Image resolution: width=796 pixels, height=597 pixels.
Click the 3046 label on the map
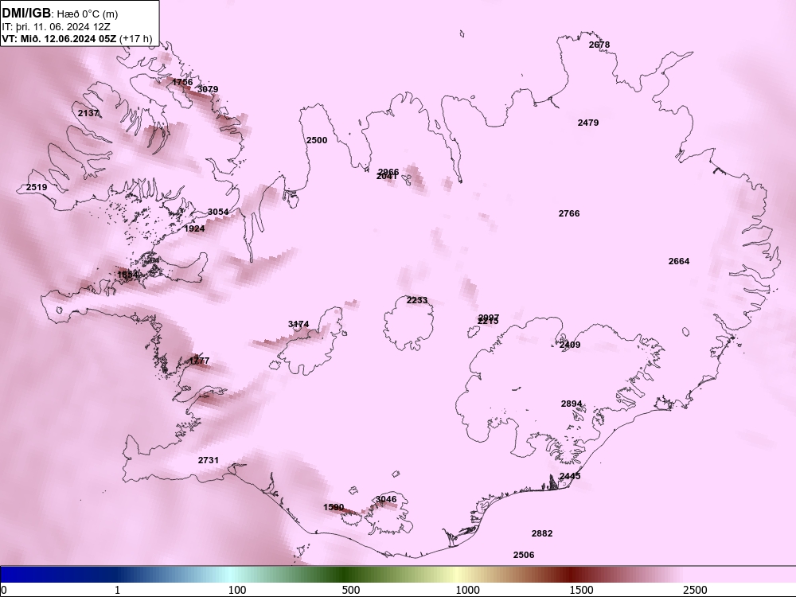(386, 500)
